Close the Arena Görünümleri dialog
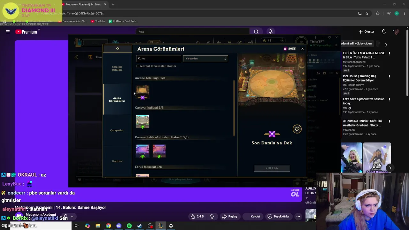Image resolution: width=409 pixels, height=230 pixels. [302, 49]
